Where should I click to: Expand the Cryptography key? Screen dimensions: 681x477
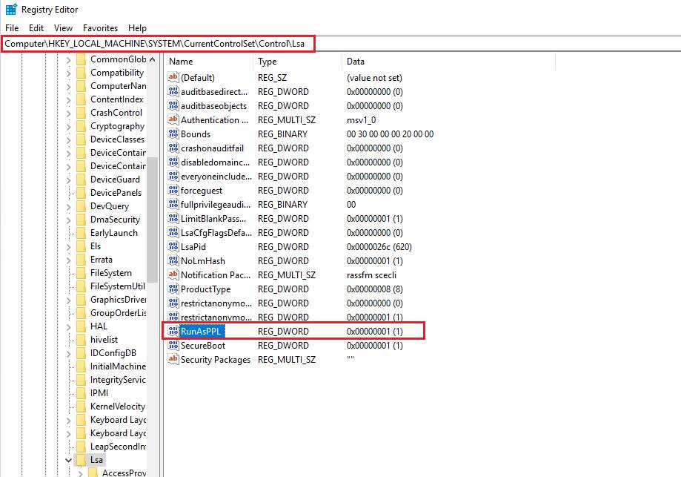(69, 126)
